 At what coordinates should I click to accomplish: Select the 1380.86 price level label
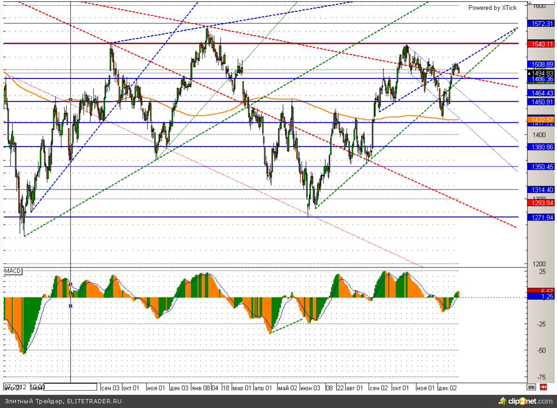[541, 147]
